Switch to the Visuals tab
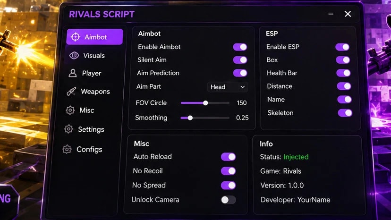Viewport: 391px width, 220px height. point(94,55)
